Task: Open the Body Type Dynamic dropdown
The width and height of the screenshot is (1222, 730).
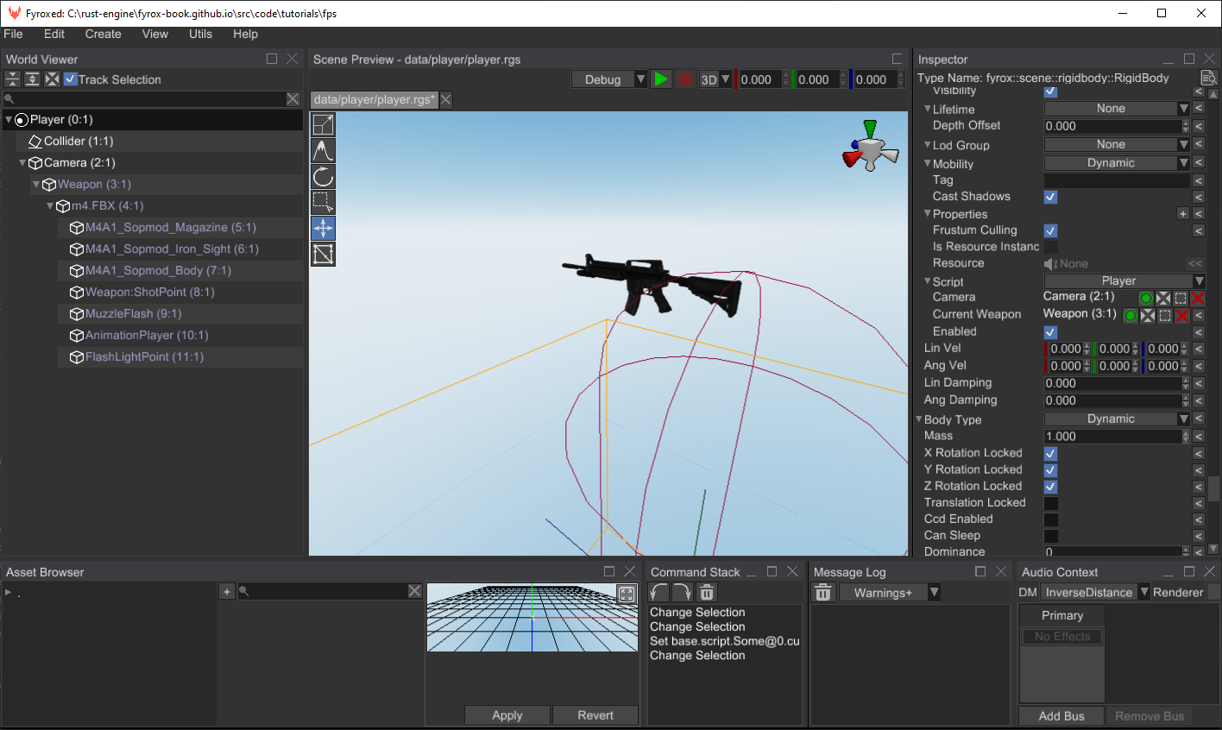Action: click(1117, 419)
